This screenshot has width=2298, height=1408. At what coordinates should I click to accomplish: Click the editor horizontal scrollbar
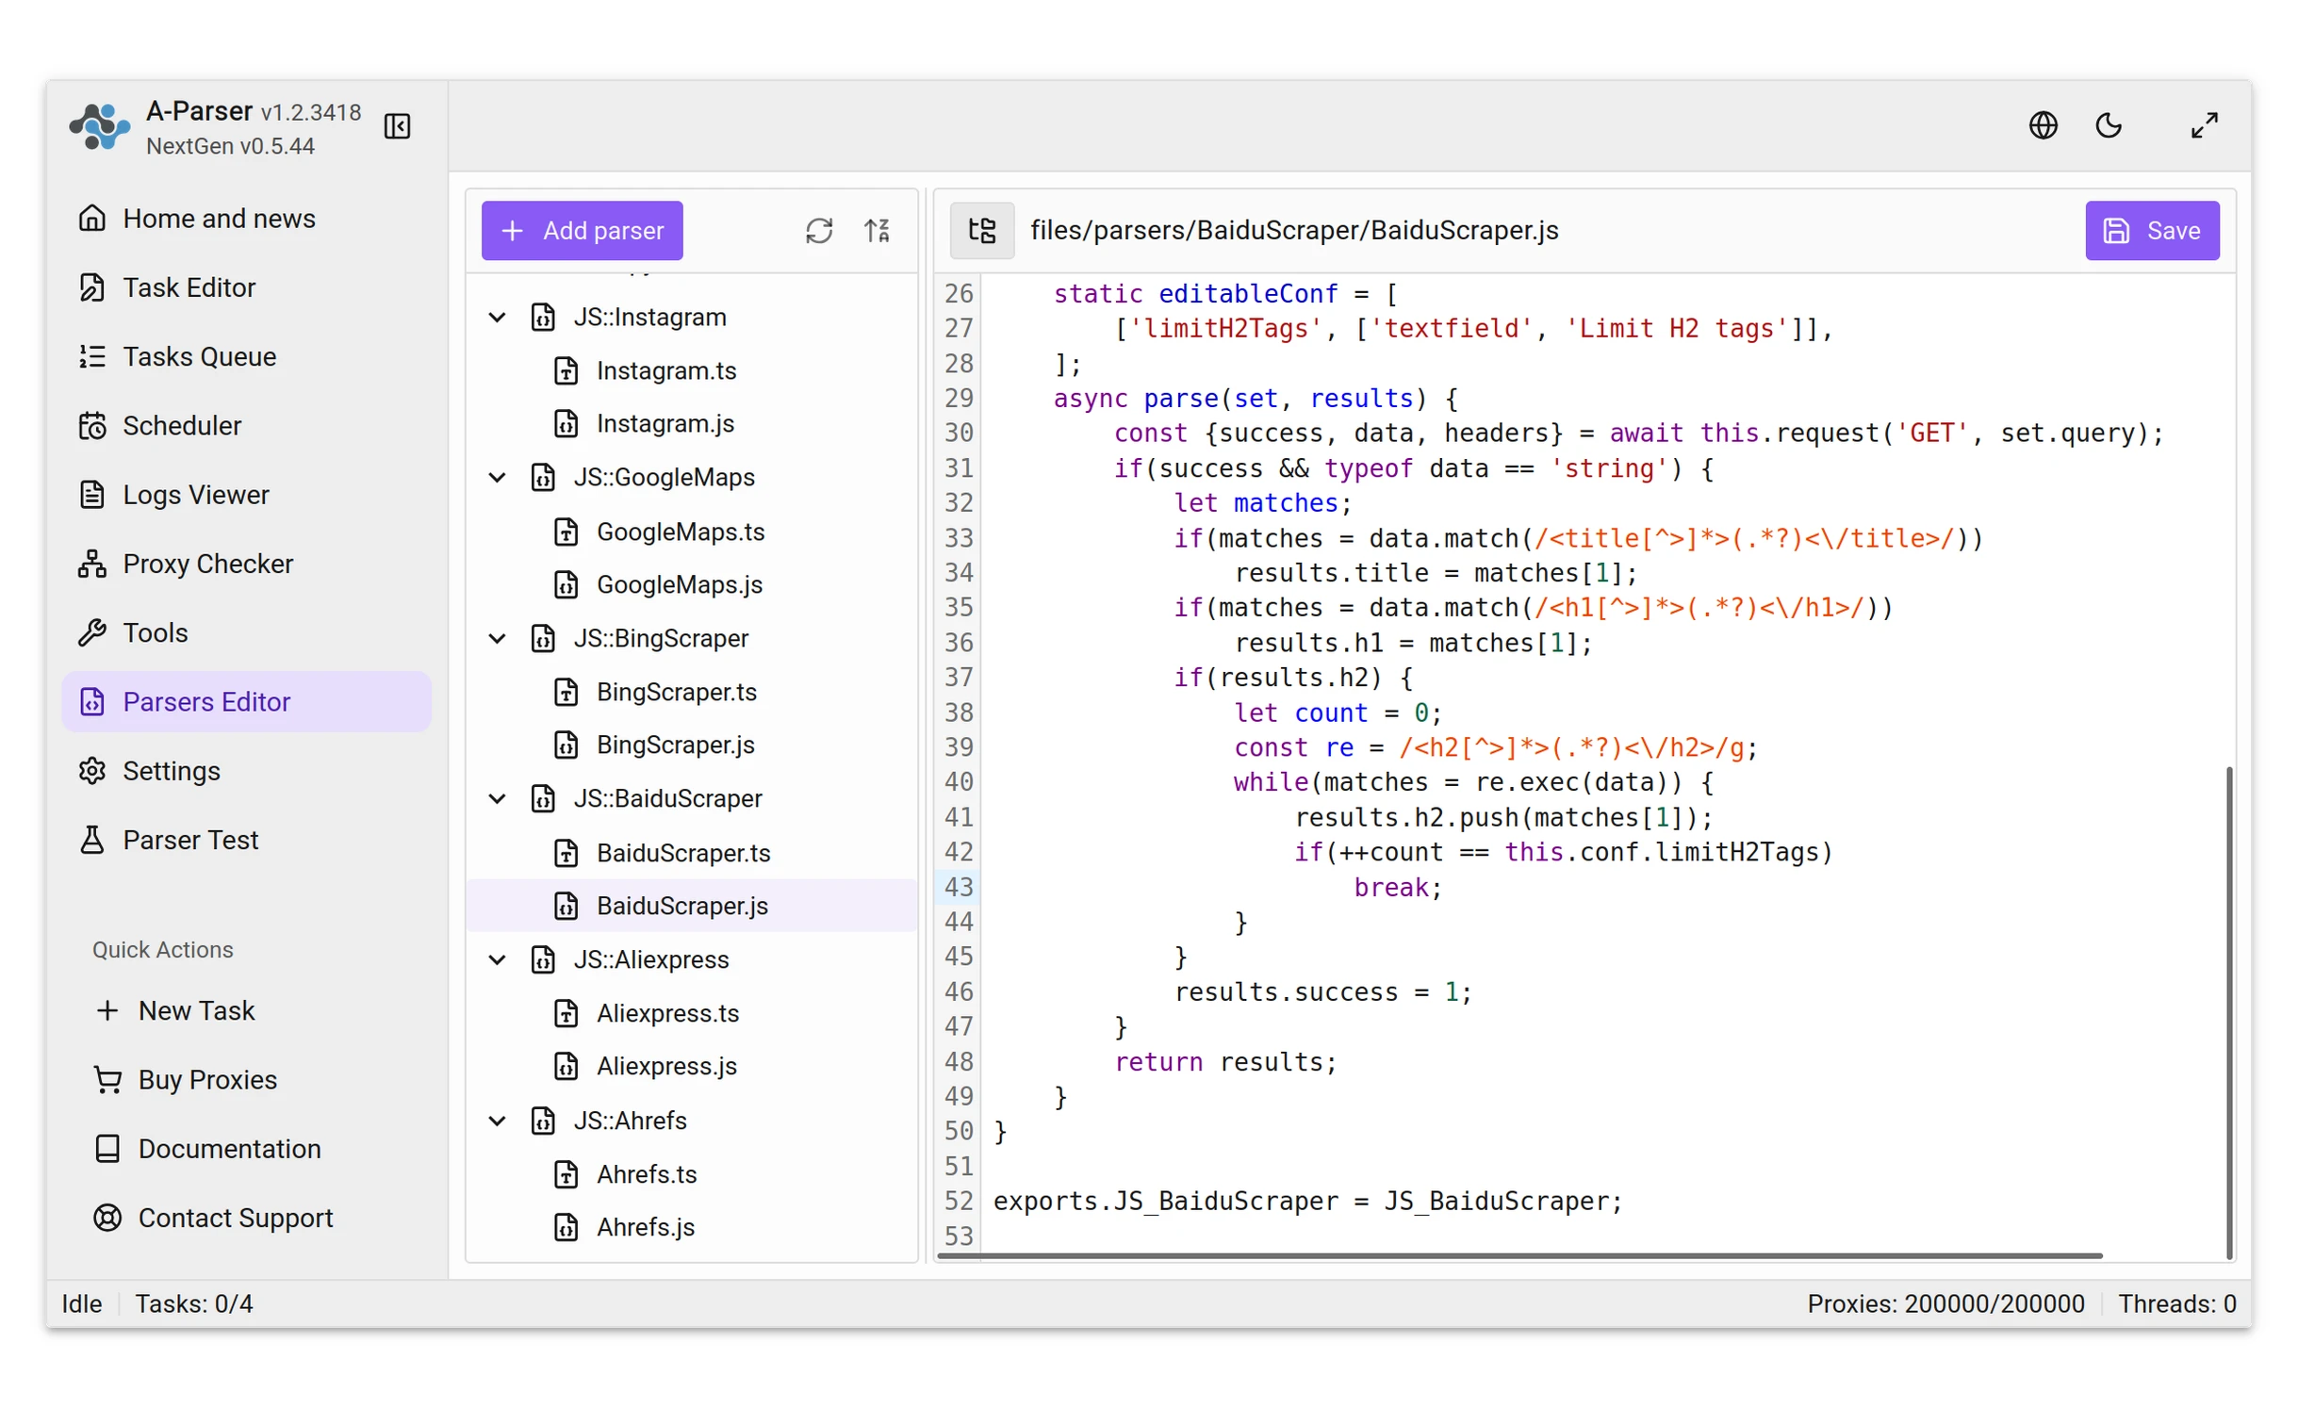[x=1518, y=1256]
